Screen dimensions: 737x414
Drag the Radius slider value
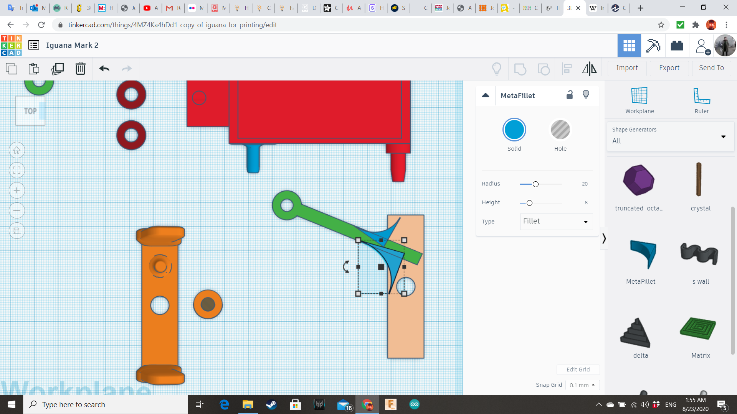click(535, 184)
